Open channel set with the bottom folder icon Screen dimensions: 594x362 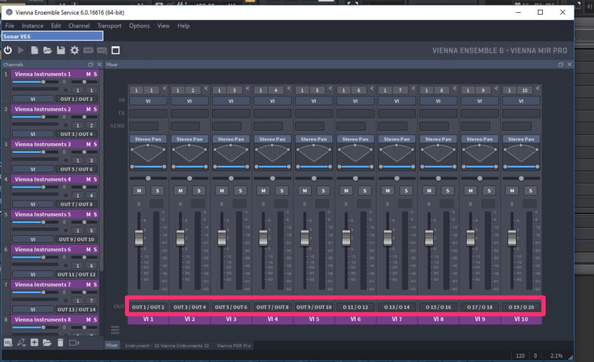click(47, 342)
